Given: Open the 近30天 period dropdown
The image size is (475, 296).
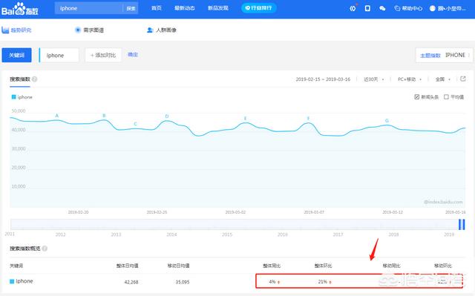Looking at the screenshot, I should [x=374, y=79].
